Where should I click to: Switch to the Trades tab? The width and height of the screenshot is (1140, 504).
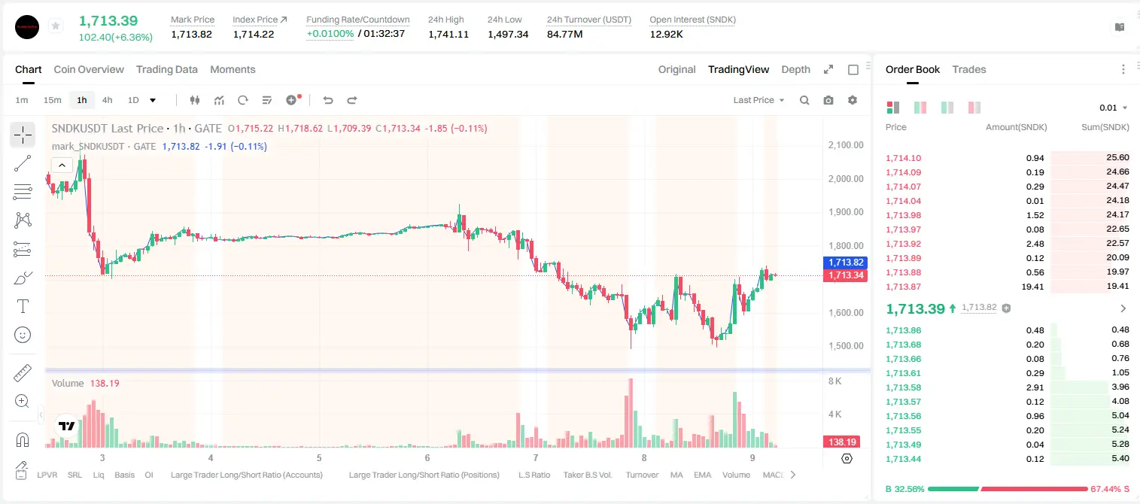(x=969, y=69)
